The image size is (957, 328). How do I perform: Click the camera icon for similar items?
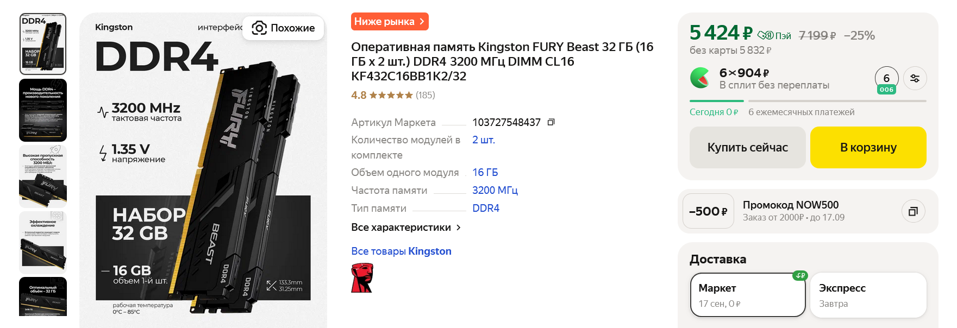[x=259, y=28]
